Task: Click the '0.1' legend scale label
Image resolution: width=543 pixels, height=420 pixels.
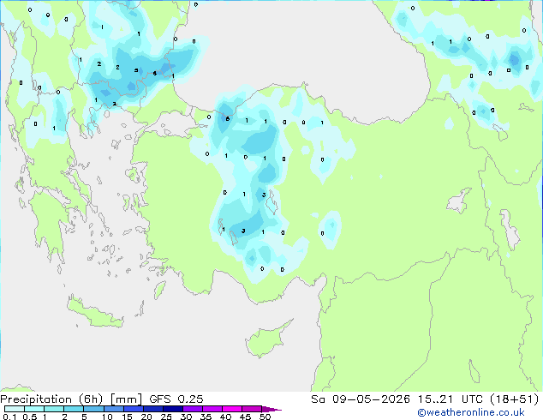Action: (9, 417)
